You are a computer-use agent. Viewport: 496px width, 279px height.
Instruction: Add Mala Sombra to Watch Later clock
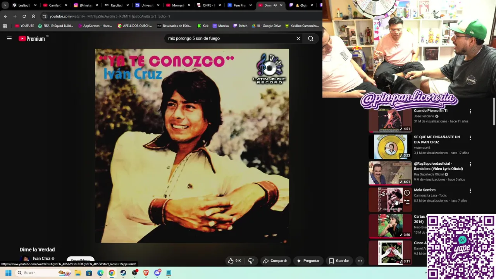[407, 193]
